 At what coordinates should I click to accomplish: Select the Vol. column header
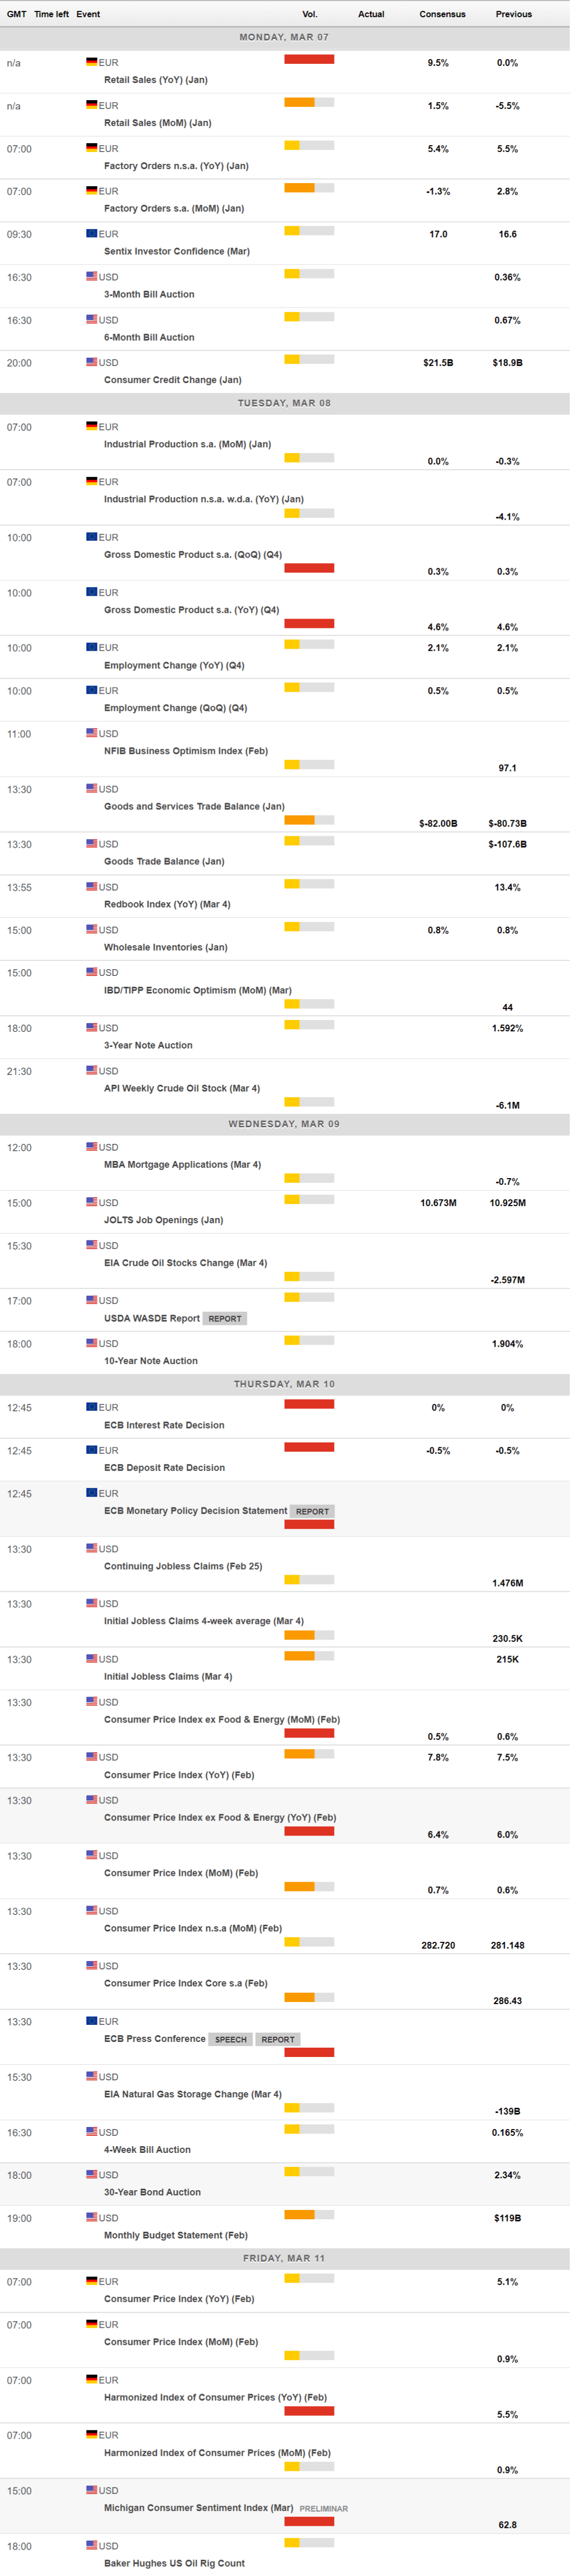(x=309, y=14)
